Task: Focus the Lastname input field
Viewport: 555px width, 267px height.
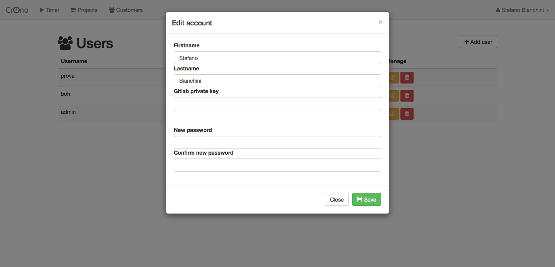Action: pyautogui.click(x=277, y=81)
